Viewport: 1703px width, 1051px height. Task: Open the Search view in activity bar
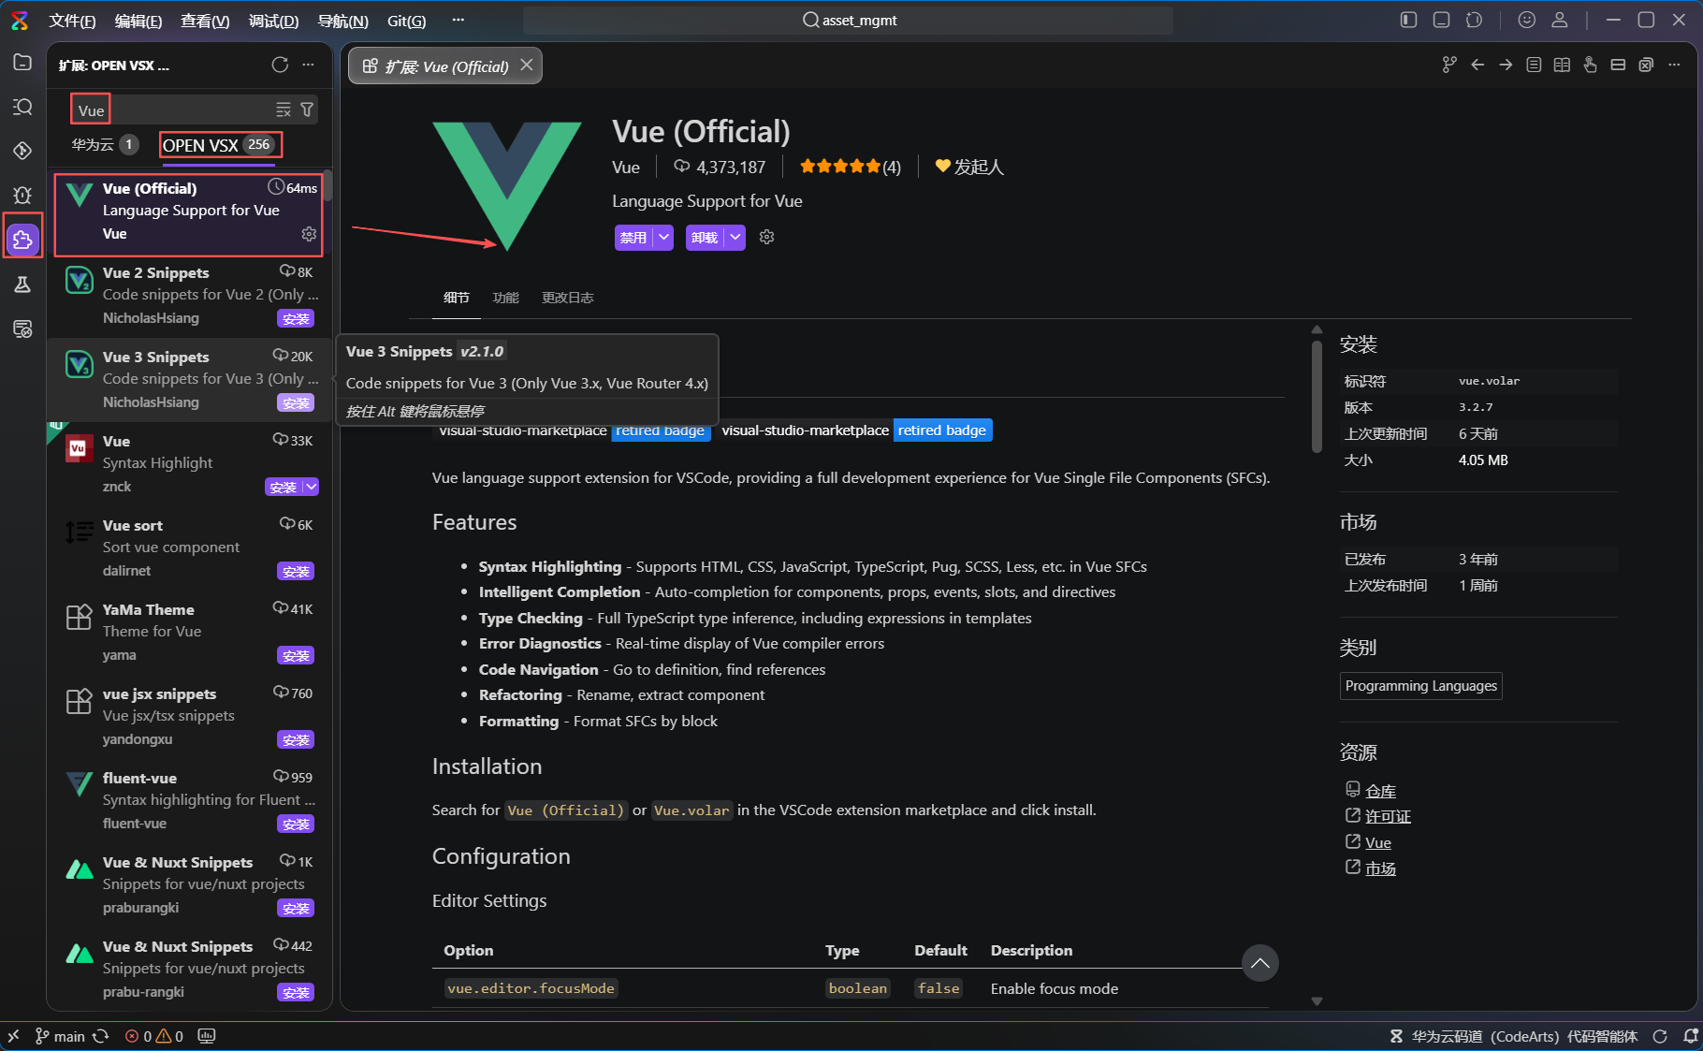click(22, 107)
